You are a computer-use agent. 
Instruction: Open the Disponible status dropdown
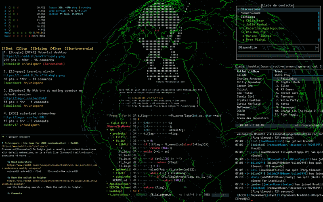316,47
